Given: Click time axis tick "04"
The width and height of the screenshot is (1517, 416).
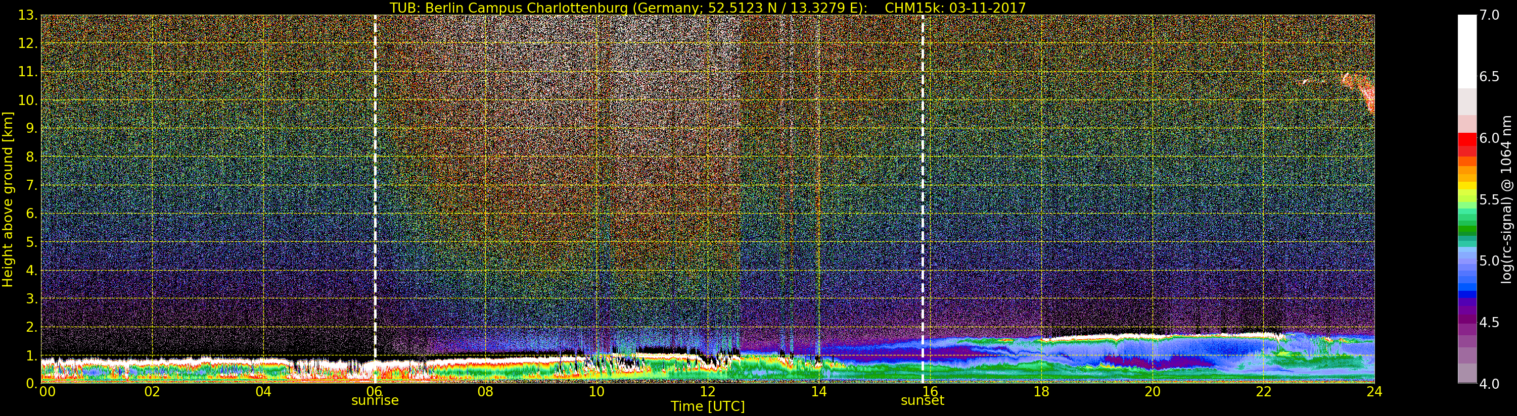Looking at the screenshot, I should coord(263,392).
